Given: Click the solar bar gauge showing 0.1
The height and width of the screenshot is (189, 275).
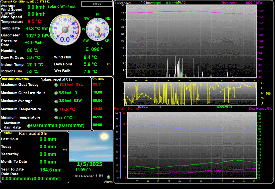Looking at the screenshot, I should click(x=109, y=64).
